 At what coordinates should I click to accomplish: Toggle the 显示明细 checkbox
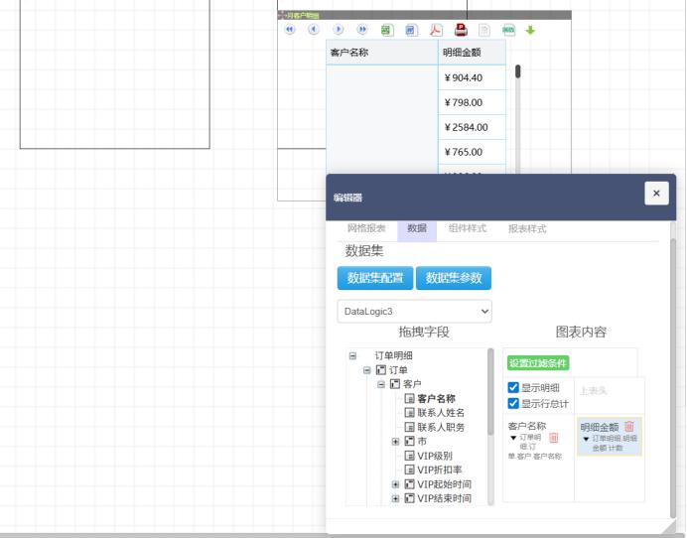[513, 387]
